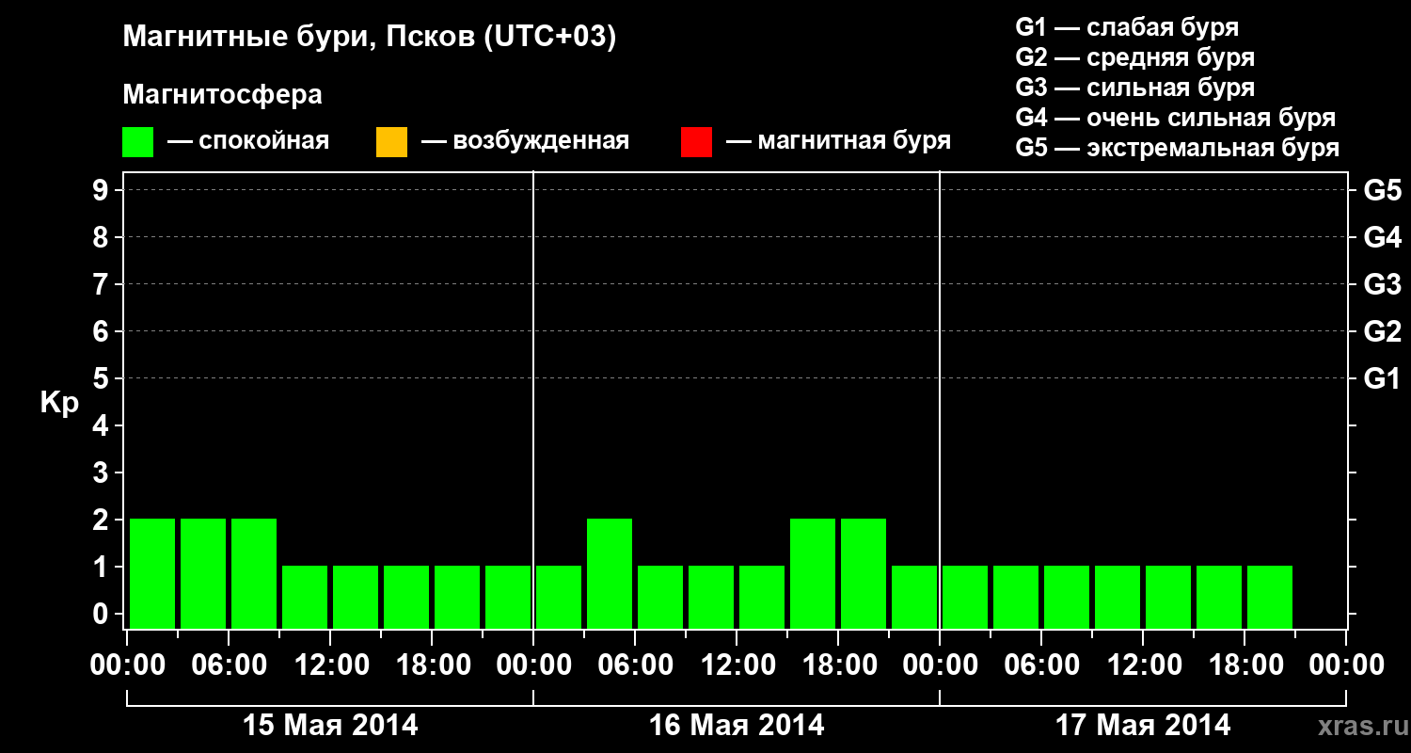Image resolution: width=1411 pixels, height=753 pixels.
Task: Click the Kp 2 bar of 16 May morning
Action: tap(610, 573)
